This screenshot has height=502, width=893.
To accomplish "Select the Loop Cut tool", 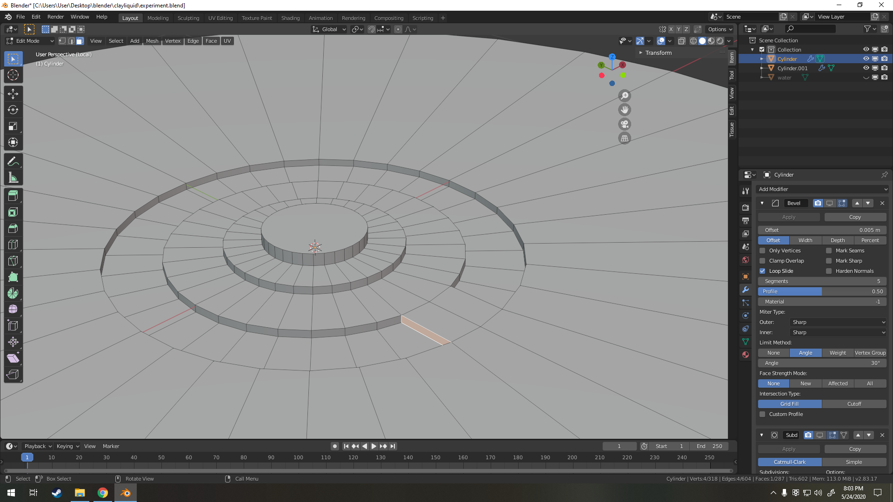I will tap(13, 244).
